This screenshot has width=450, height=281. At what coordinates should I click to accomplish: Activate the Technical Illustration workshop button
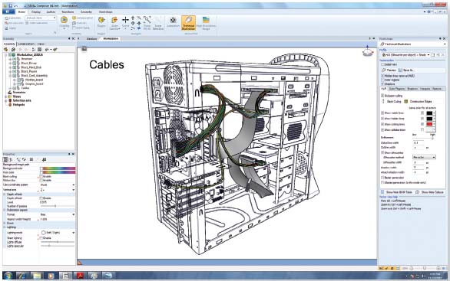[x=188, y=23]
